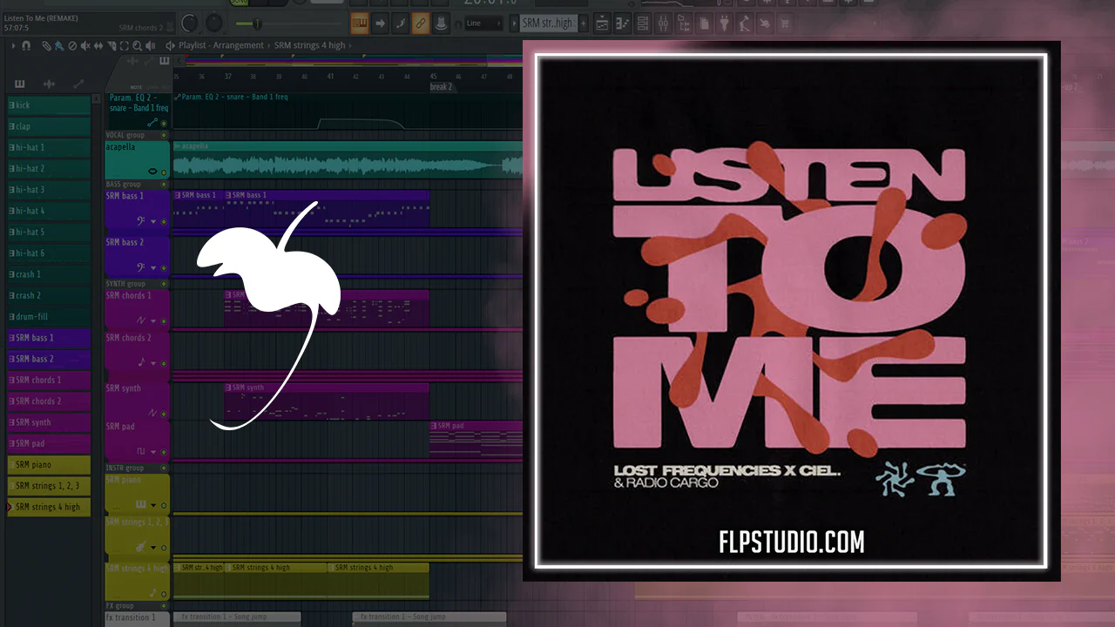Adjust the second round knob in top toolbar
The image size is (1115, 627).
pyautogui.click(x=214, y=24)
